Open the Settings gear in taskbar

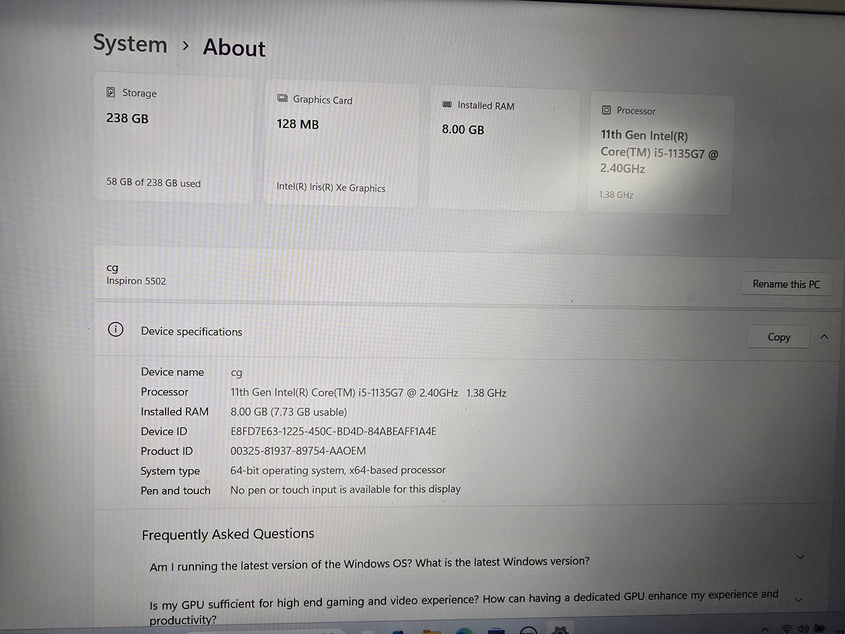[560, 630]
